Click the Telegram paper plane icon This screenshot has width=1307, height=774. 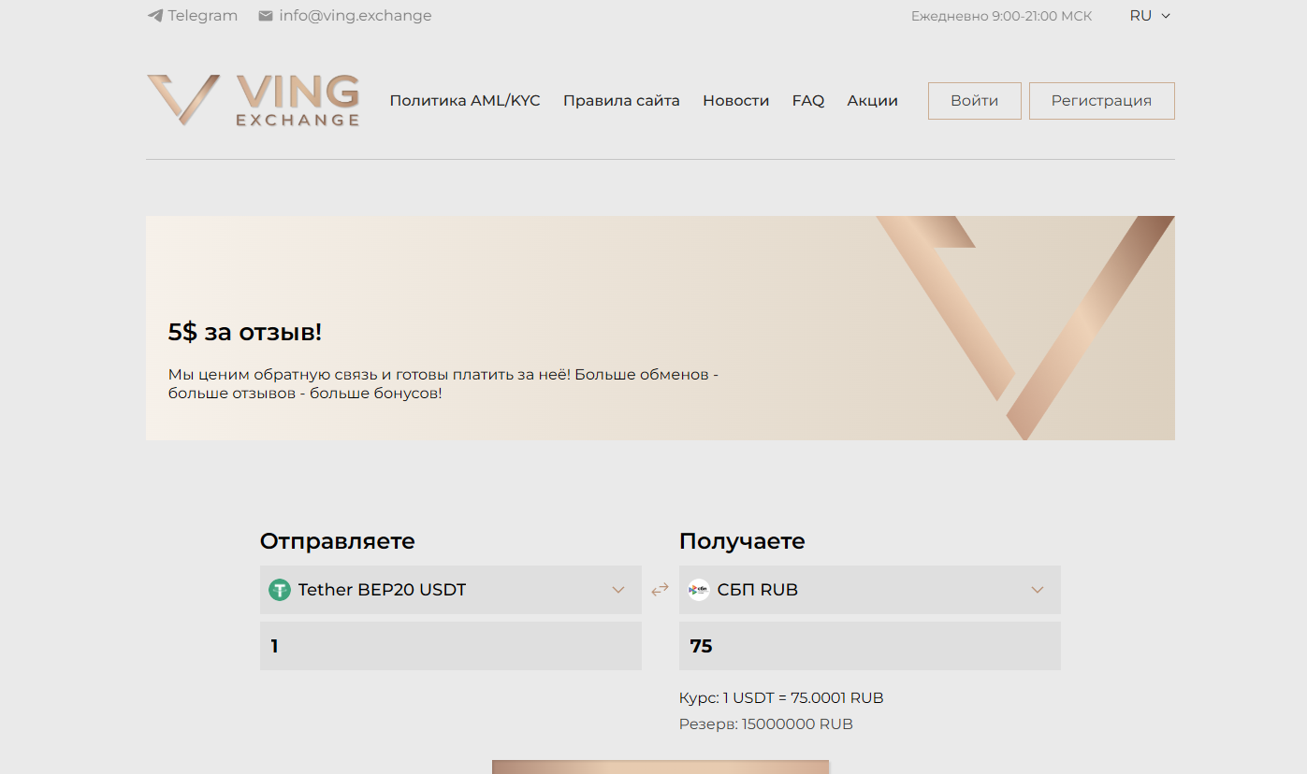coord(155,16)
